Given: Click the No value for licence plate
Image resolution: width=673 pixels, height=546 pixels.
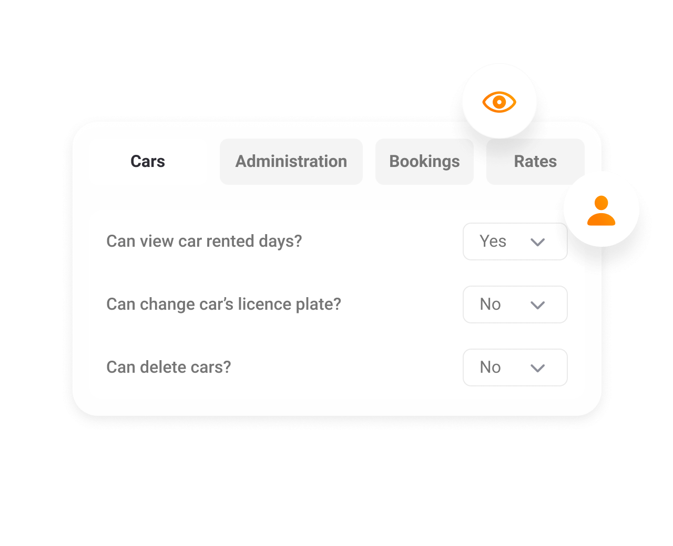Looking at the screenshot, I should pyautogui.click(x=490, y=304).
